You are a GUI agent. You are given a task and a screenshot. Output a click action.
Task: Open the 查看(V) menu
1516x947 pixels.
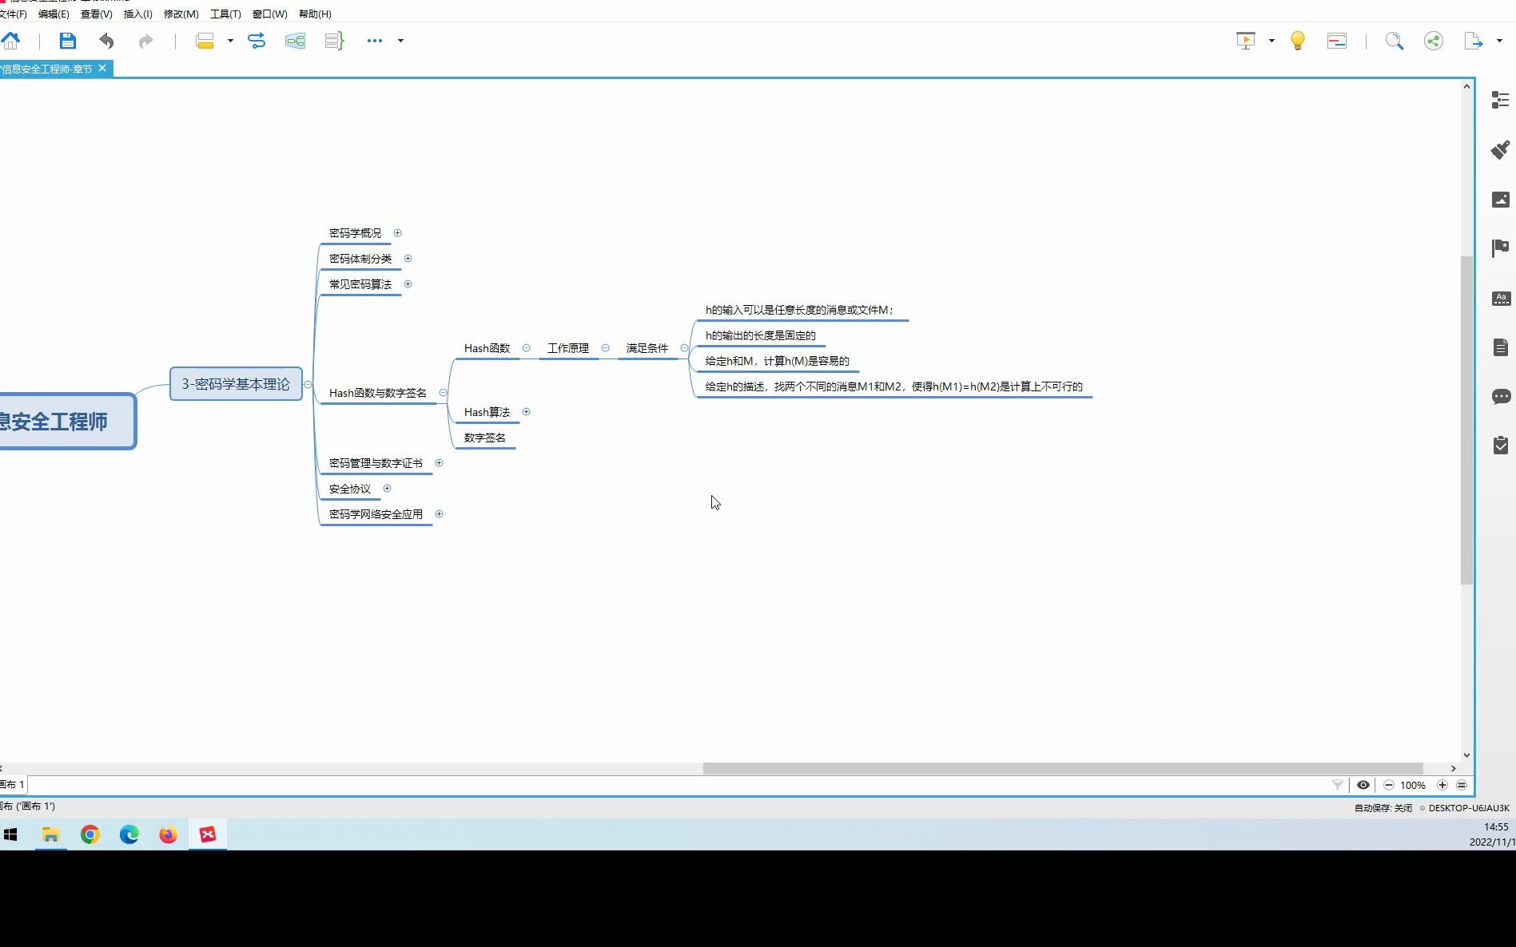[96, 14]
